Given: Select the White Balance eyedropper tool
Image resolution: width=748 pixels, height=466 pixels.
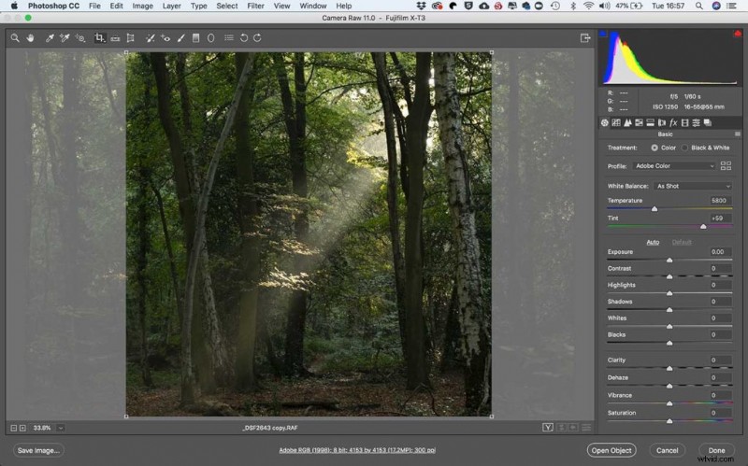Looking at the screenshot, I should click(50, 38).
